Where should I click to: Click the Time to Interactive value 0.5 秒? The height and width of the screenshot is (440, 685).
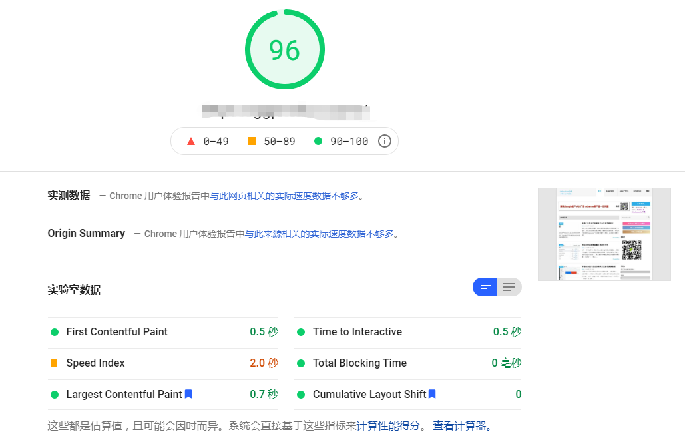pyautogui.click(x=507, y=331)
